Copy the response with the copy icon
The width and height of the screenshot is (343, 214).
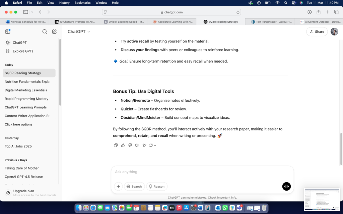(116, 145)
